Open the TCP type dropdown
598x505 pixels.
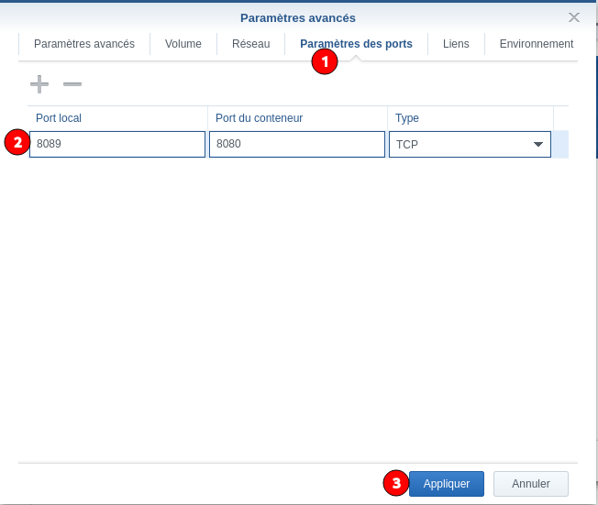[537, 145]
